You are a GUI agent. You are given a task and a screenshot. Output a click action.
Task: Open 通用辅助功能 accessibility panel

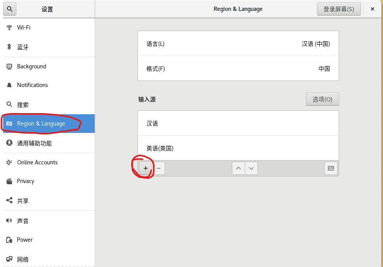pyautogui.click(x=49, y=143)
